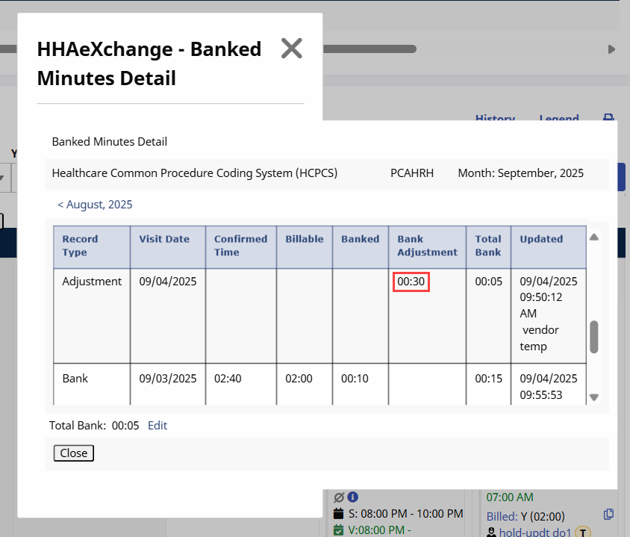
Task: Click the black calendar icon for scheduled time
Action: tap(338, 515)
